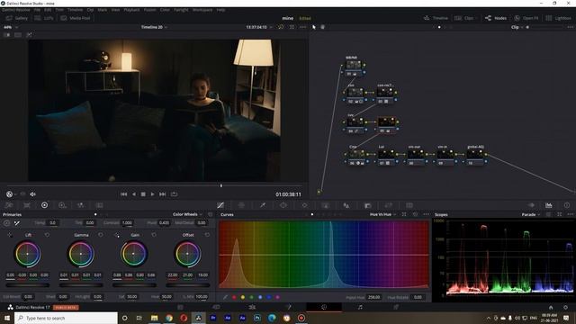Mute the viewer audio

click(x=32, y=194)
